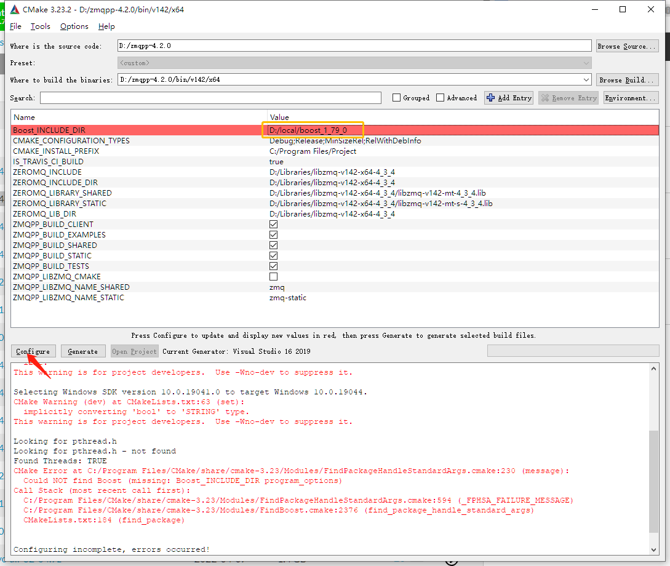Enable the Grouped checkbox

pos(397,98)
